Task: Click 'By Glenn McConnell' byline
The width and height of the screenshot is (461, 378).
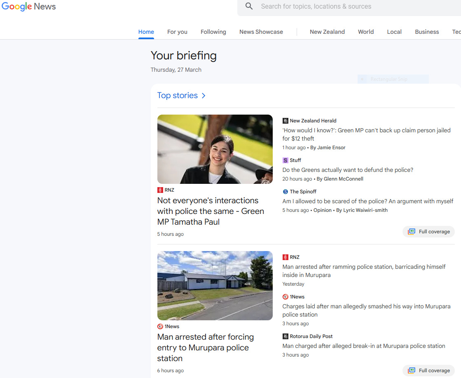Action: tap(340, 179)
